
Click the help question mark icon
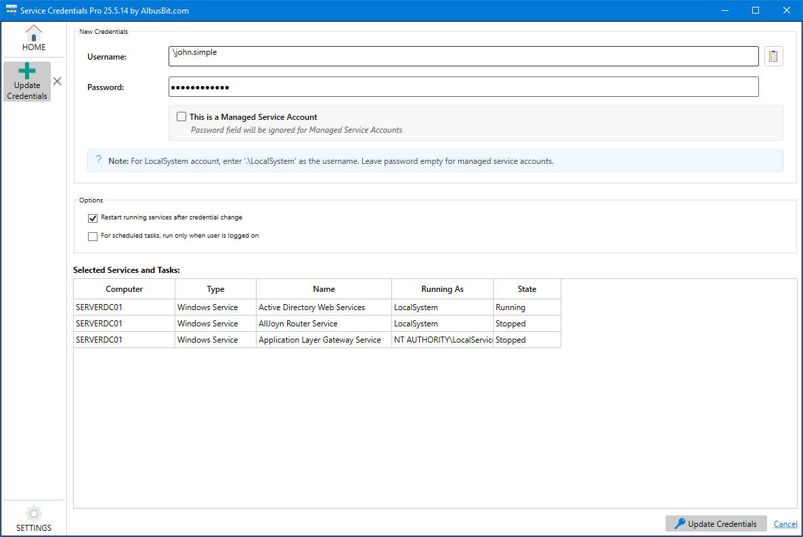99,160
